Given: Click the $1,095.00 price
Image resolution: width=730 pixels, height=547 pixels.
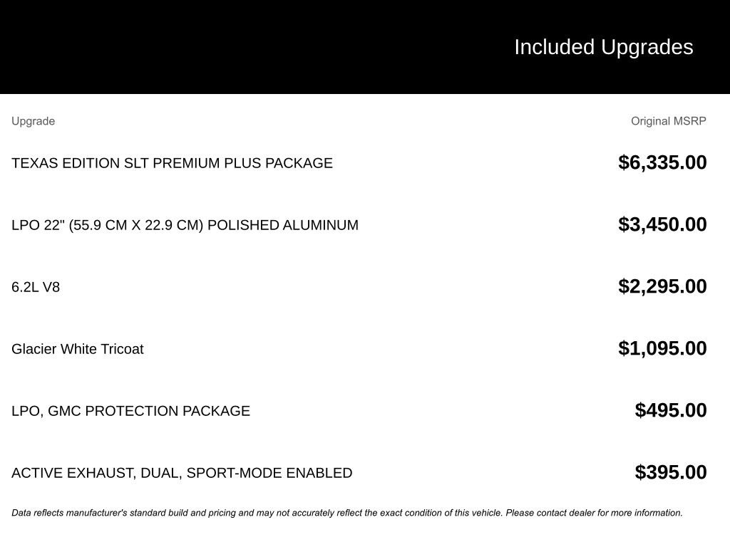Looking at the screenshot, I should 662,348.
